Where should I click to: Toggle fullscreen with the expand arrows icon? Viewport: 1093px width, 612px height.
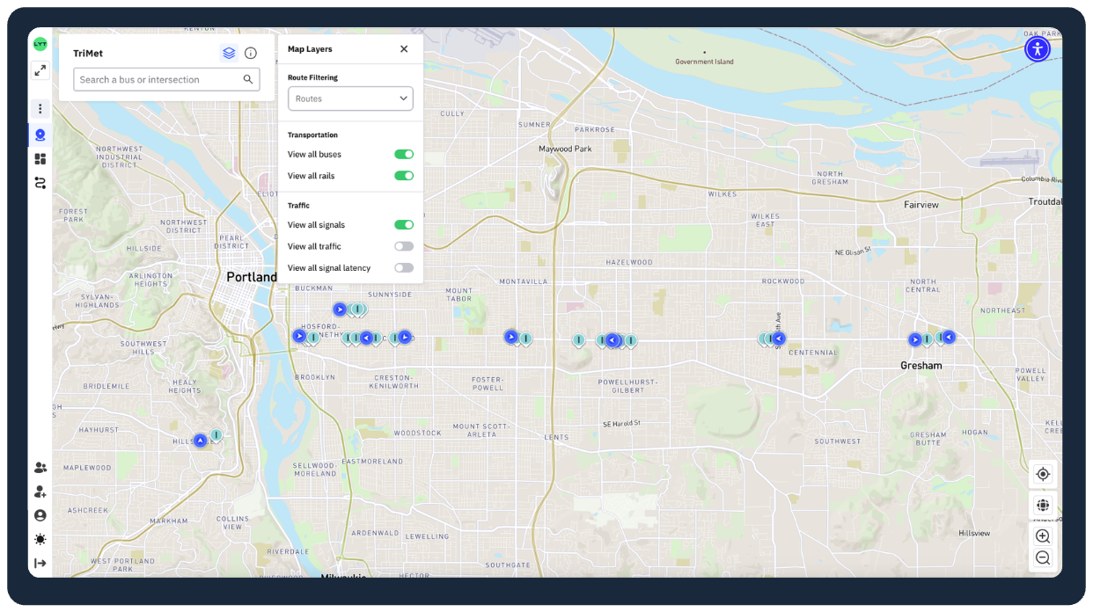pyautogui.click(x=40, y=70)
